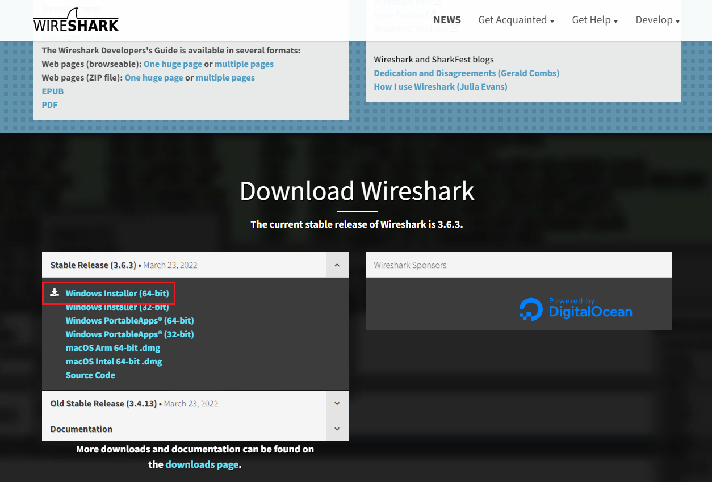Screen dimensions: 712x482
Task: Download Windows PortableApps (32-bit)
Action: tap(129, 334)
